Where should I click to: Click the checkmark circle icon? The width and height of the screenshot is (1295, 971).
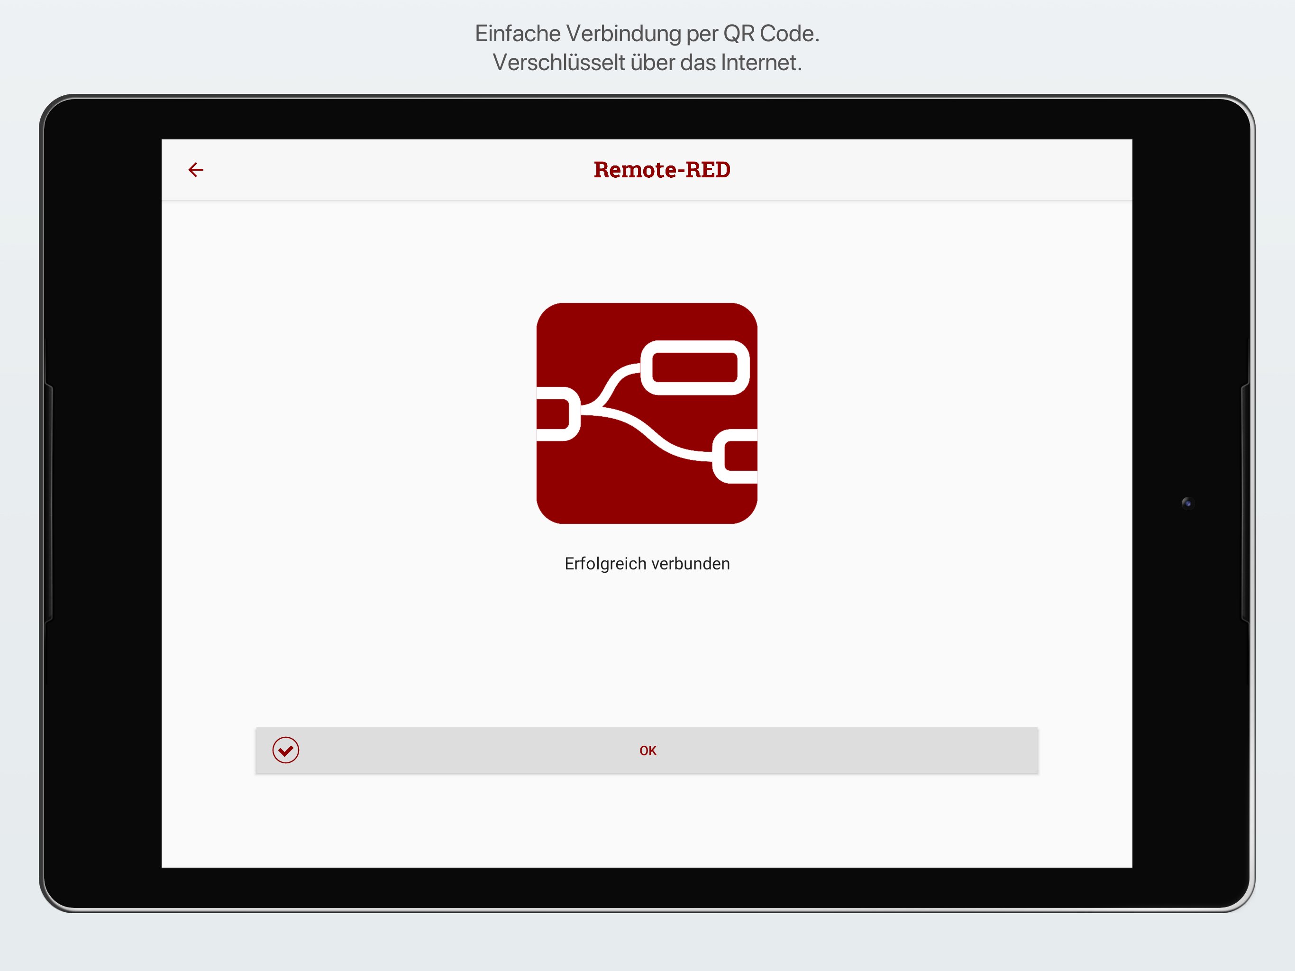(286, 750)
